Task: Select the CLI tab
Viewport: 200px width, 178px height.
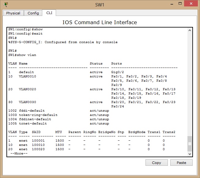Action: tap(49, 13)
